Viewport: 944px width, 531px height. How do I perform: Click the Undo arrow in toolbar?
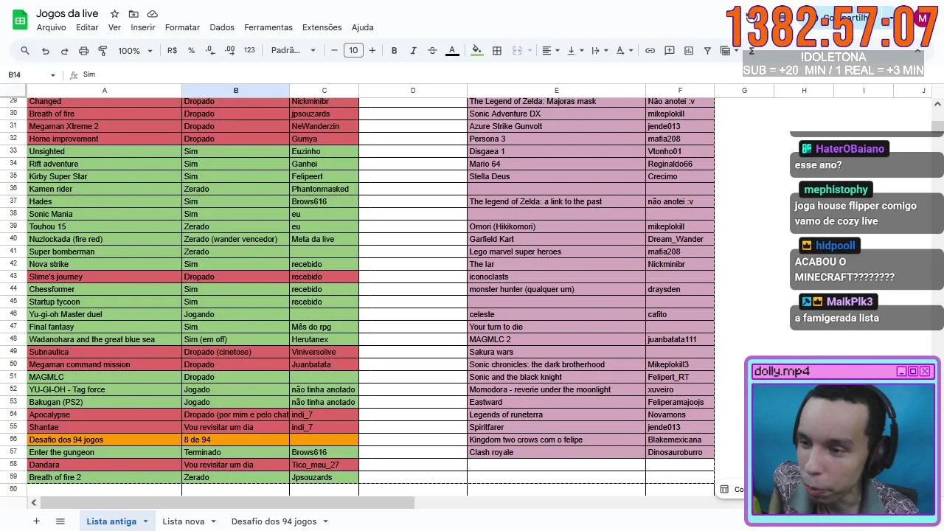[x=46, y=51]
